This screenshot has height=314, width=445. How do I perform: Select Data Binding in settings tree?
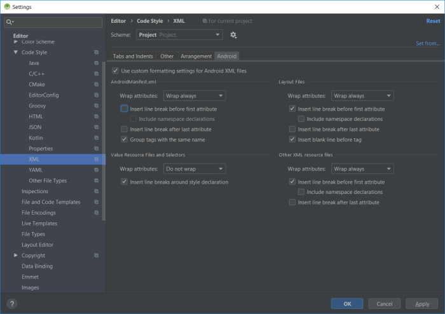click(37, 266)
